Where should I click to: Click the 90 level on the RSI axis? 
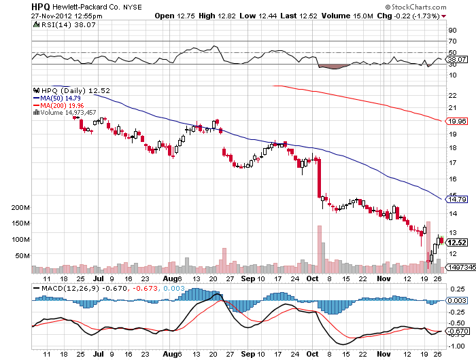(452, 30)
